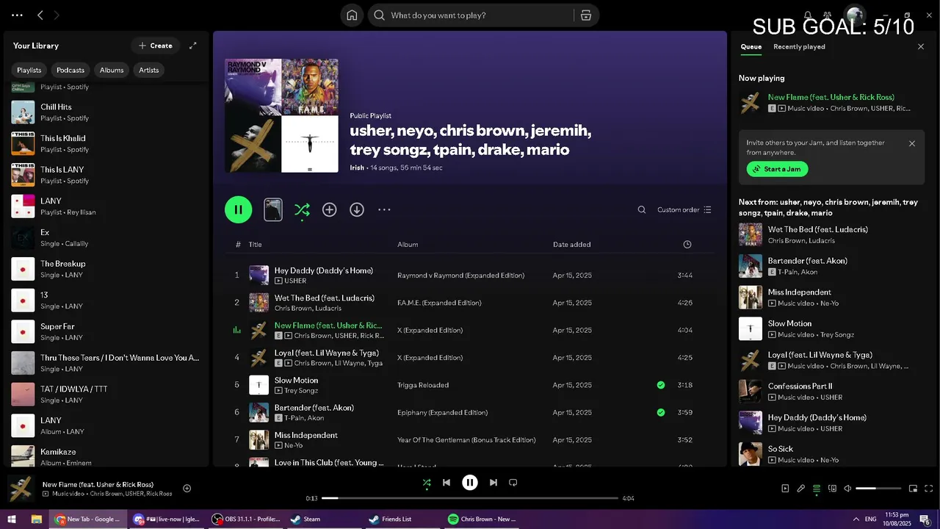
Task: Add this playlist to Your Library
Action: (330, 209)
